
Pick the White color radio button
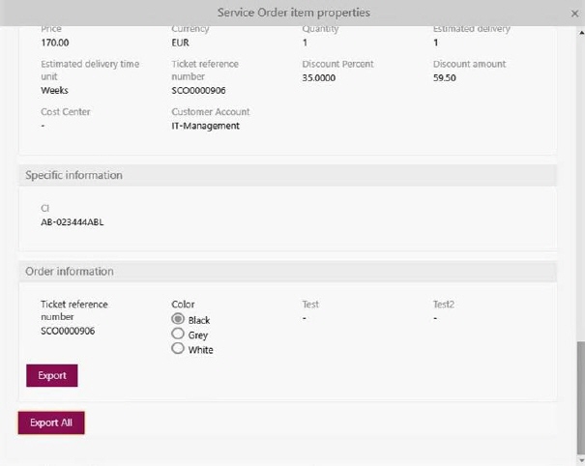coord(177,349)
